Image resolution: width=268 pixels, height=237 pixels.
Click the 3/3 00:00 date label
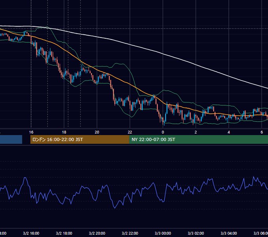[163, 233]
